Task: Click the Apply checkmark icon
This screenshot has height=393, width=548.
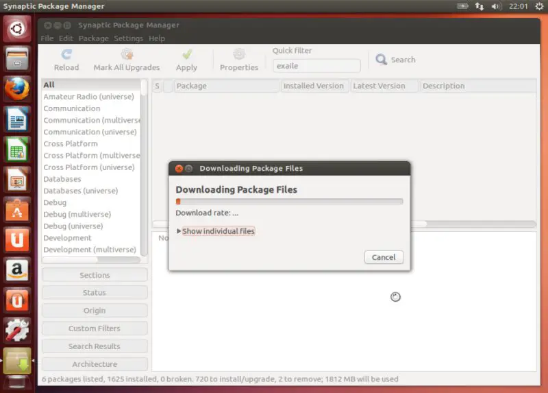Action: coord(187,54)
